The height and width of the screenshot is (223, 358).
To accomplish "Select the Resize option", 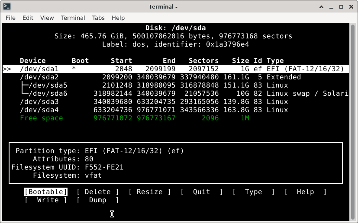I will click(x=149, y=192).
